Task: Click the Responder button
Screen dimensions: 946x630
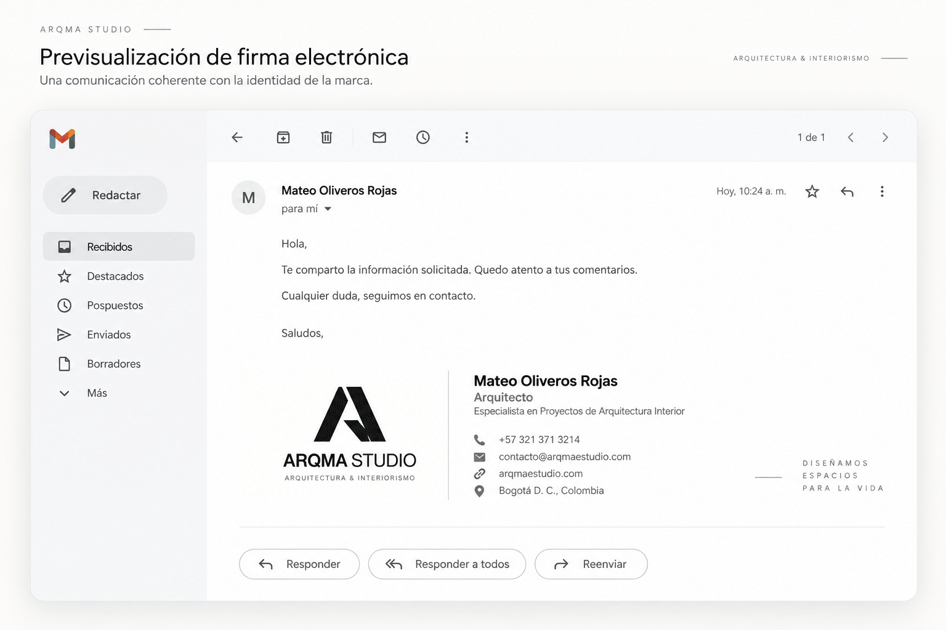Action: [x=299, y=564]
